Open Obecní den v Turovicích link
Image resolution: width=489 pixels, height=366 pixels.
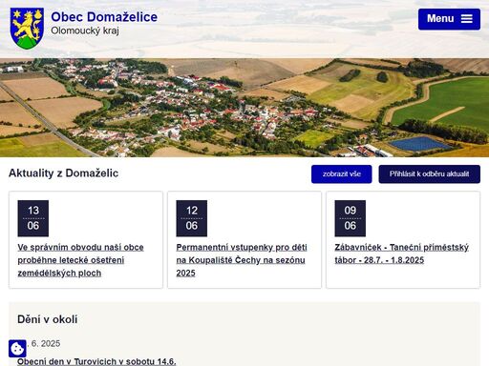96,361
